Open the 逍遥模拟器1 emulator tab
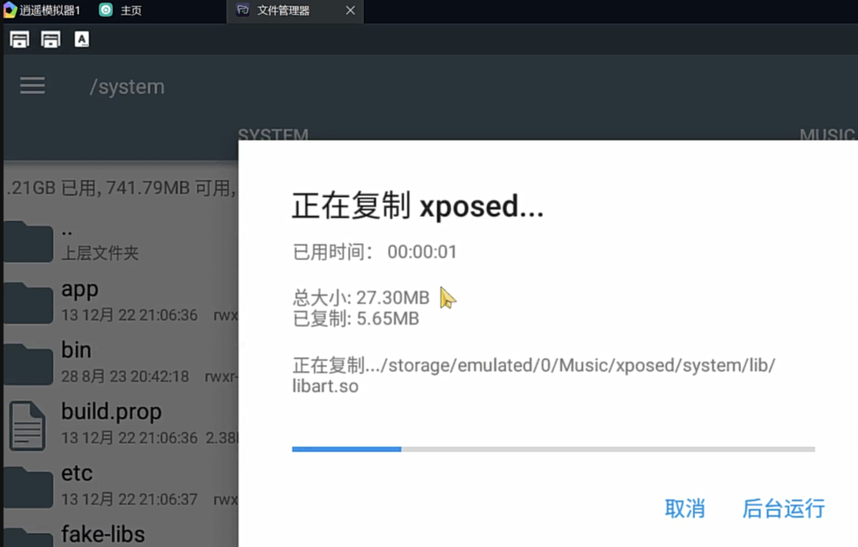Image resolution: width=858 pixels, height=547 pixels. [42, 11]
